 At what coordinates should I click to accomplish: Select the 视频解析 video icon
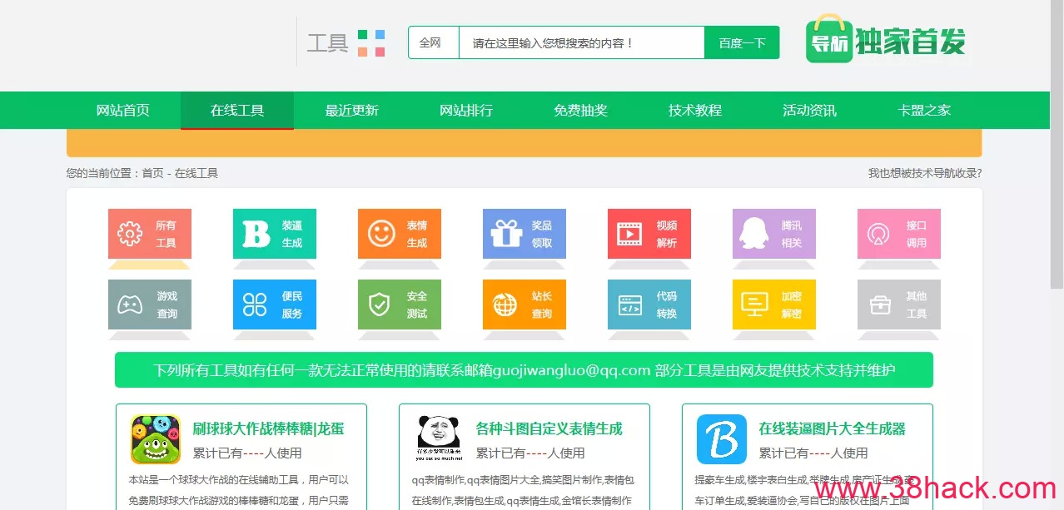649,234
